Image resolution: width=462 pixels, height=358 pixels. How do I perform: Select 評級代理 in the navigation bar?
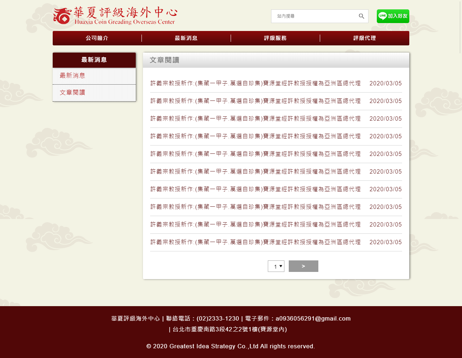click(x=365, y=38)
